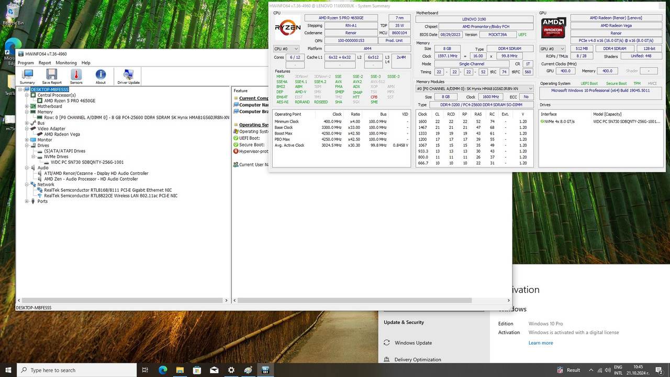The width and height of the screenshot is (670, 377).
Task: Switch to the HWiNFO64 taskbar button
Action: [x=265, y=370]
